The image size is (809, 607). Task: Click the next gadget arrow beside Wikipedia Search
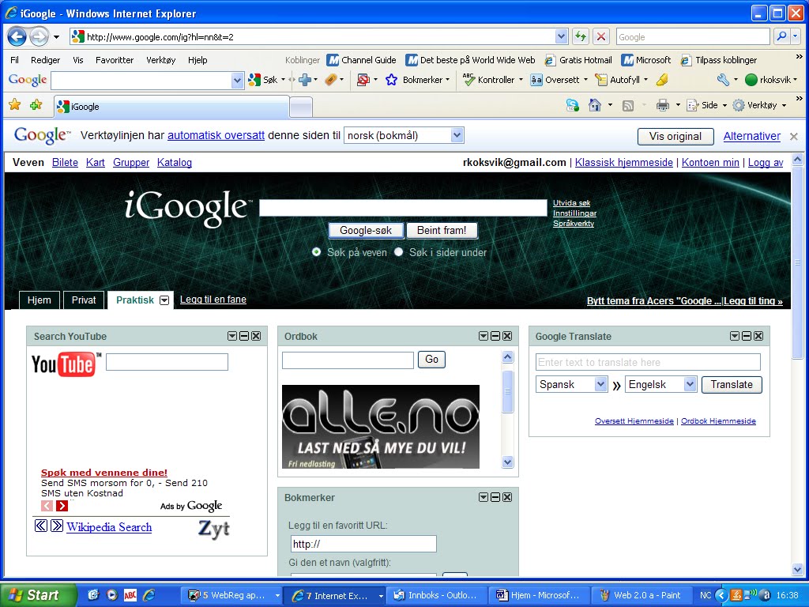(x=57, y=526)
